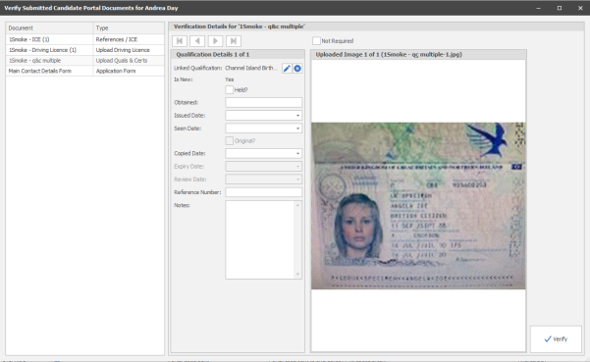Go to last record navigation button
The height and width of the screenshot is (362, 590).
point(234,41)
